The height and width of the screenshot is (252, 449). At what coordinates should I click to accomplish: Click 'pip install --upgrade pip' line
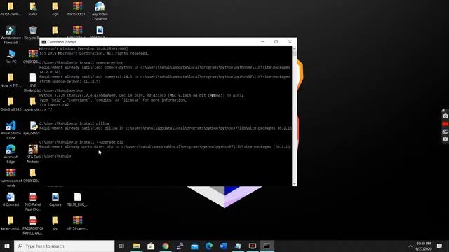[x=81, y=142]
